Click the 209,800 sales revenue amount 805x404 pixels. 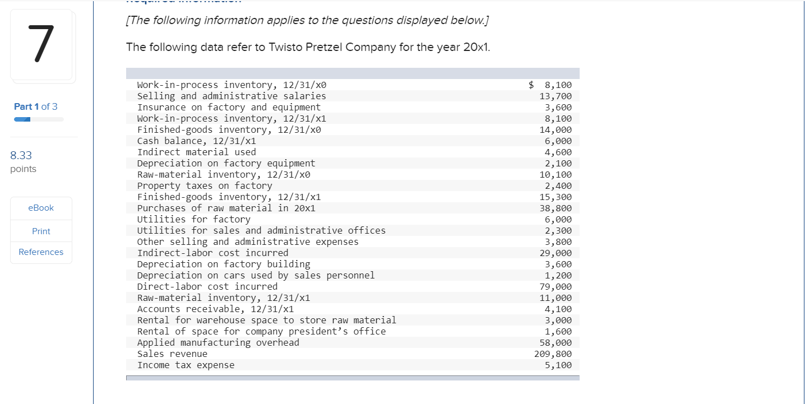point(553,354)
